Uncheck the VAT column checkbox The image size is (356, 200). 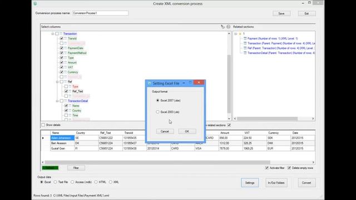[62, 67]
